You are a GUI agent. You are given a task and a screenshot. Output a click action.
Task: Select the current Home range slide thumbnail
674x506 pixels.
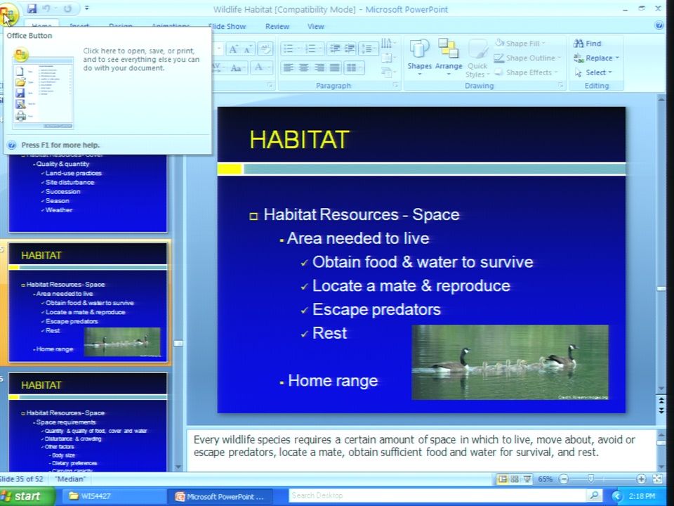88,301
